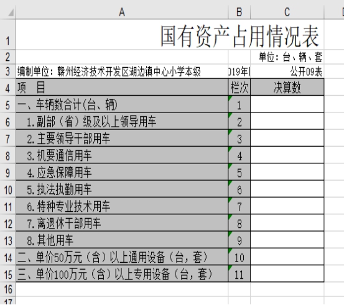
Task: Select column A header
Action: [122, 12]
